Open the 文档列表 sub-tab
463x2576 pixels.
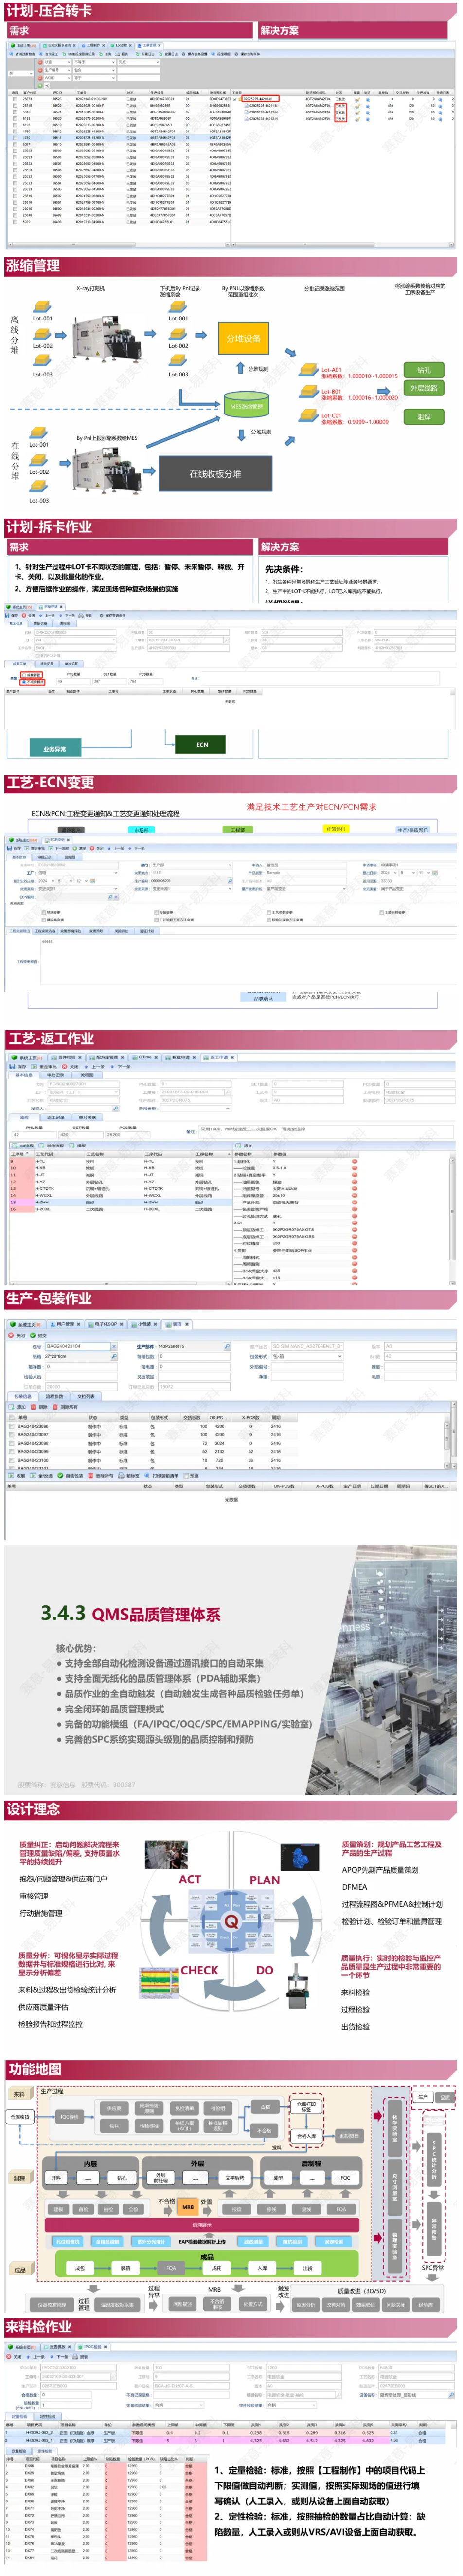87,1396
